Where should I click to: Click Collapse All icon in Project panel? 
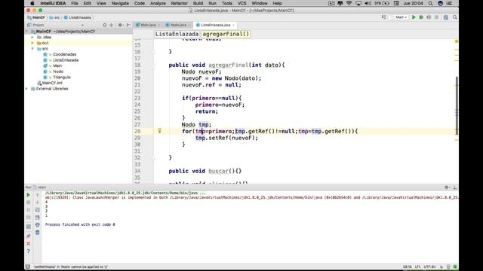[112, 25]
